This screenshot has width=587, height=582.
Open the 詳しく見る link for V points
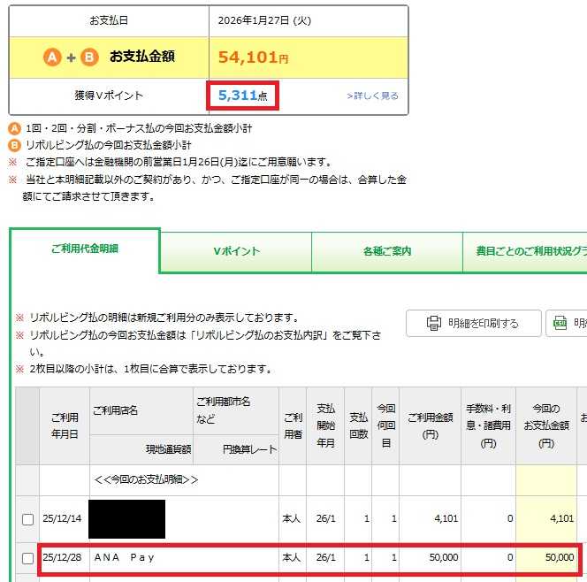click(372, 96)
